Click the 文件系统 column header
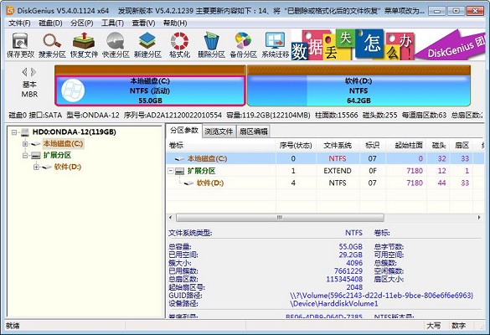Image resolution: width=490 pixels, height=335 pixels. point(338,146)
